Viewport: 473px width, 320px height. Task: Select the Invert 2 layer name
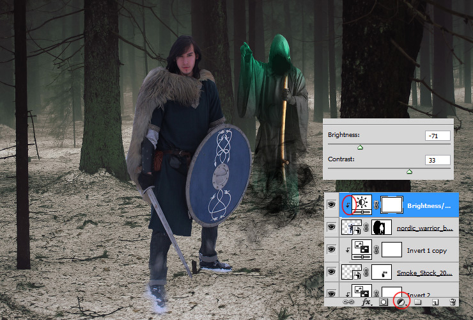[419, 295]
